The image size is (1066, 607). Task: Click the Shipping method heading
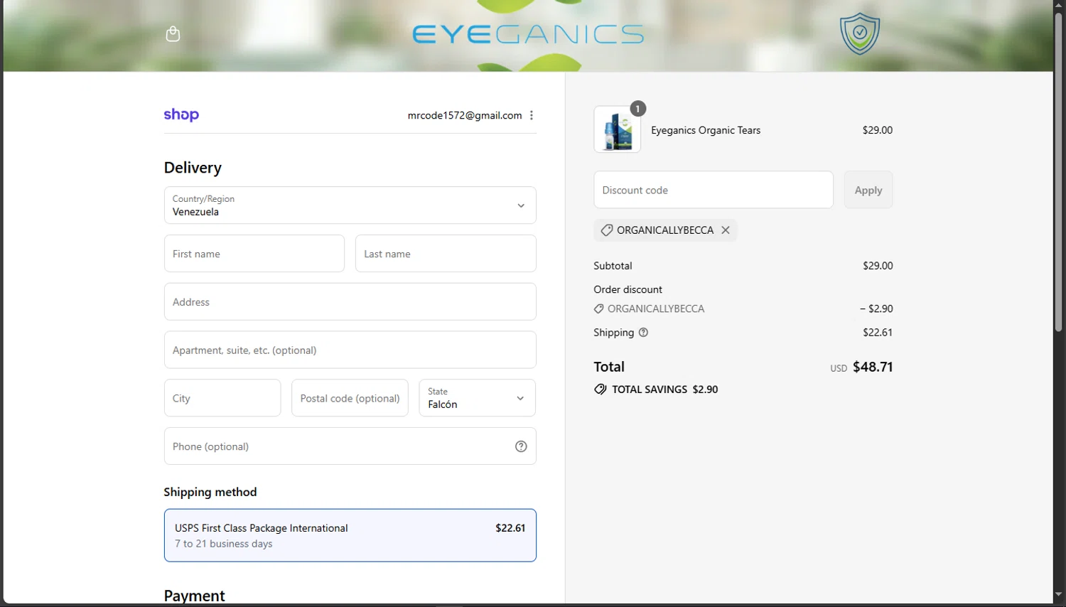[210, 492]
